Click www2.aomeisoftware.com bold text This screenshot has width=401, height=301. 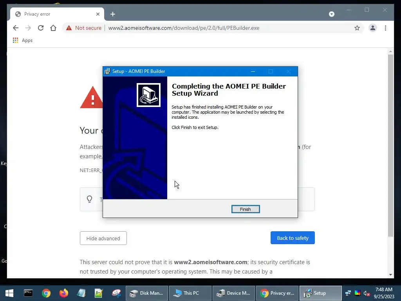[210, 262]
